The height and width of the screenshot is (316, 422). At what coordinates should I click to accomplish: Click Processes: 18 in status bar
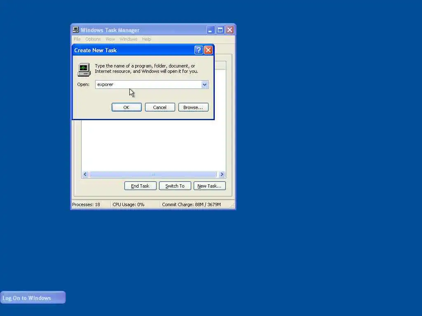(x=86, y=205)
